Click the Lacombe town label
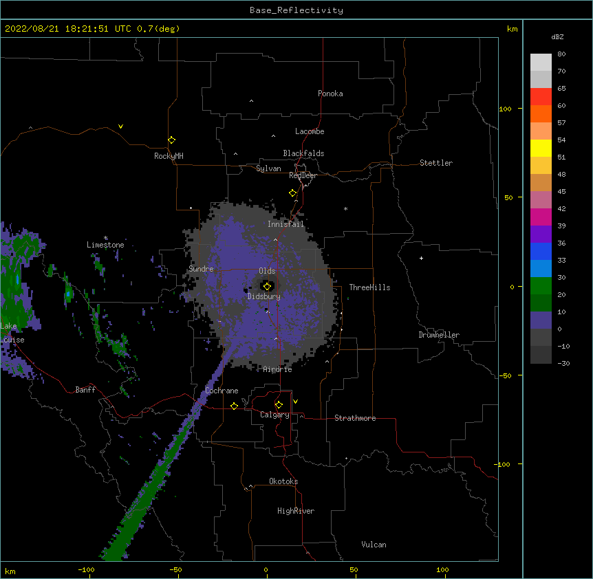The height and width of the screenshot is (579, 593). 310,131
